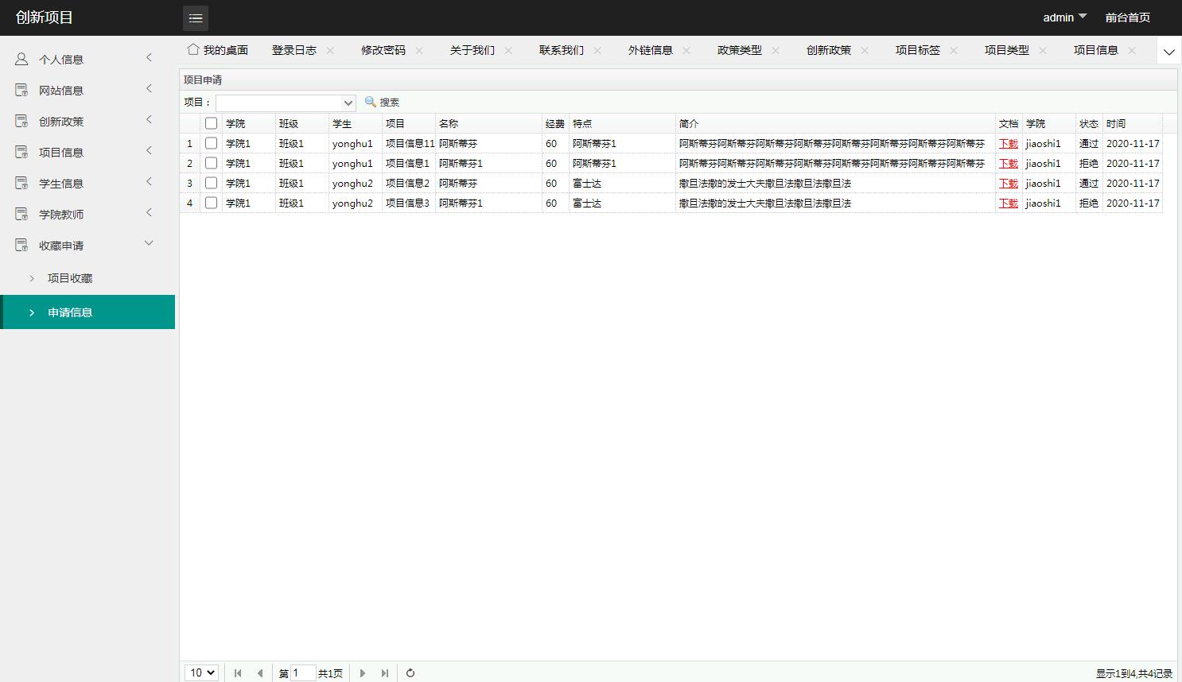Switch to the 修改密码 tab
The height and width of the screenshot is (682, 1182).
[x=383, y=50]
